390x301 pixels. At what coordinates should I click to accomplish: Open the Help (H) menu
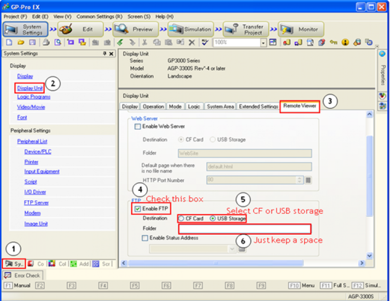[x=164, y=17]
